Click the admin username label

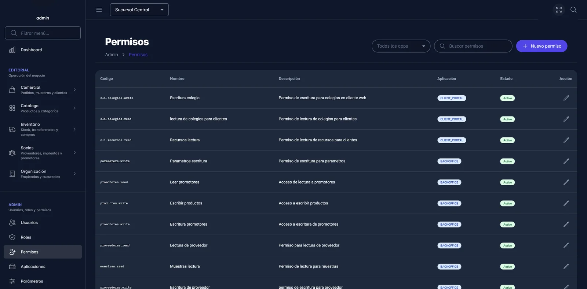[x=43, y=18]
